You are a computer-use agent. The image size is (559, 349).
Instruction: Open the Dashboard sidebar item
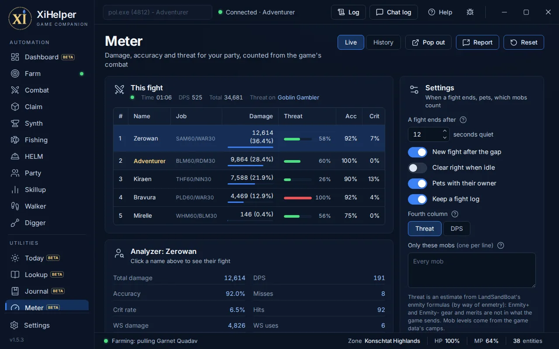[47, 57]
